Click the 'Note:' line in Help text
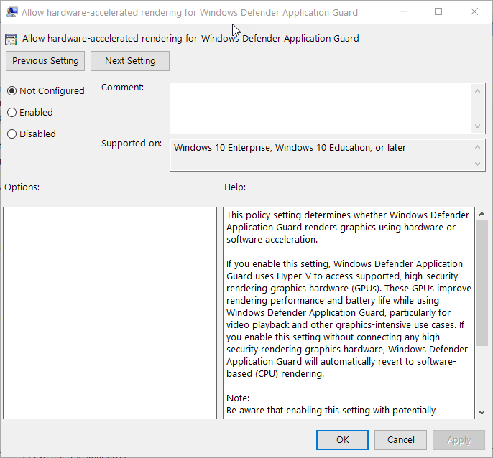The width and height of the screenshot is (493, 458). pos(238,398)
